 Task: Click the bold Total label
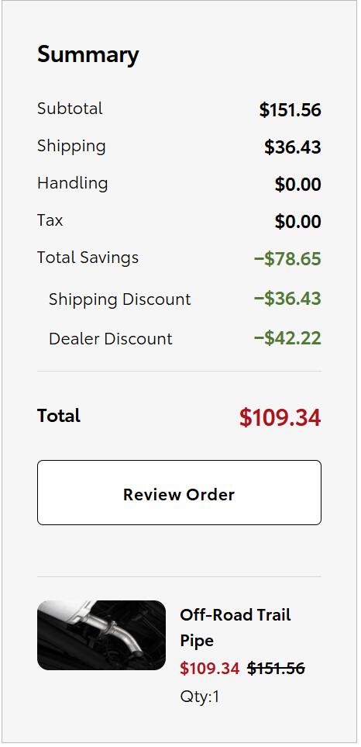pos(59,416)
